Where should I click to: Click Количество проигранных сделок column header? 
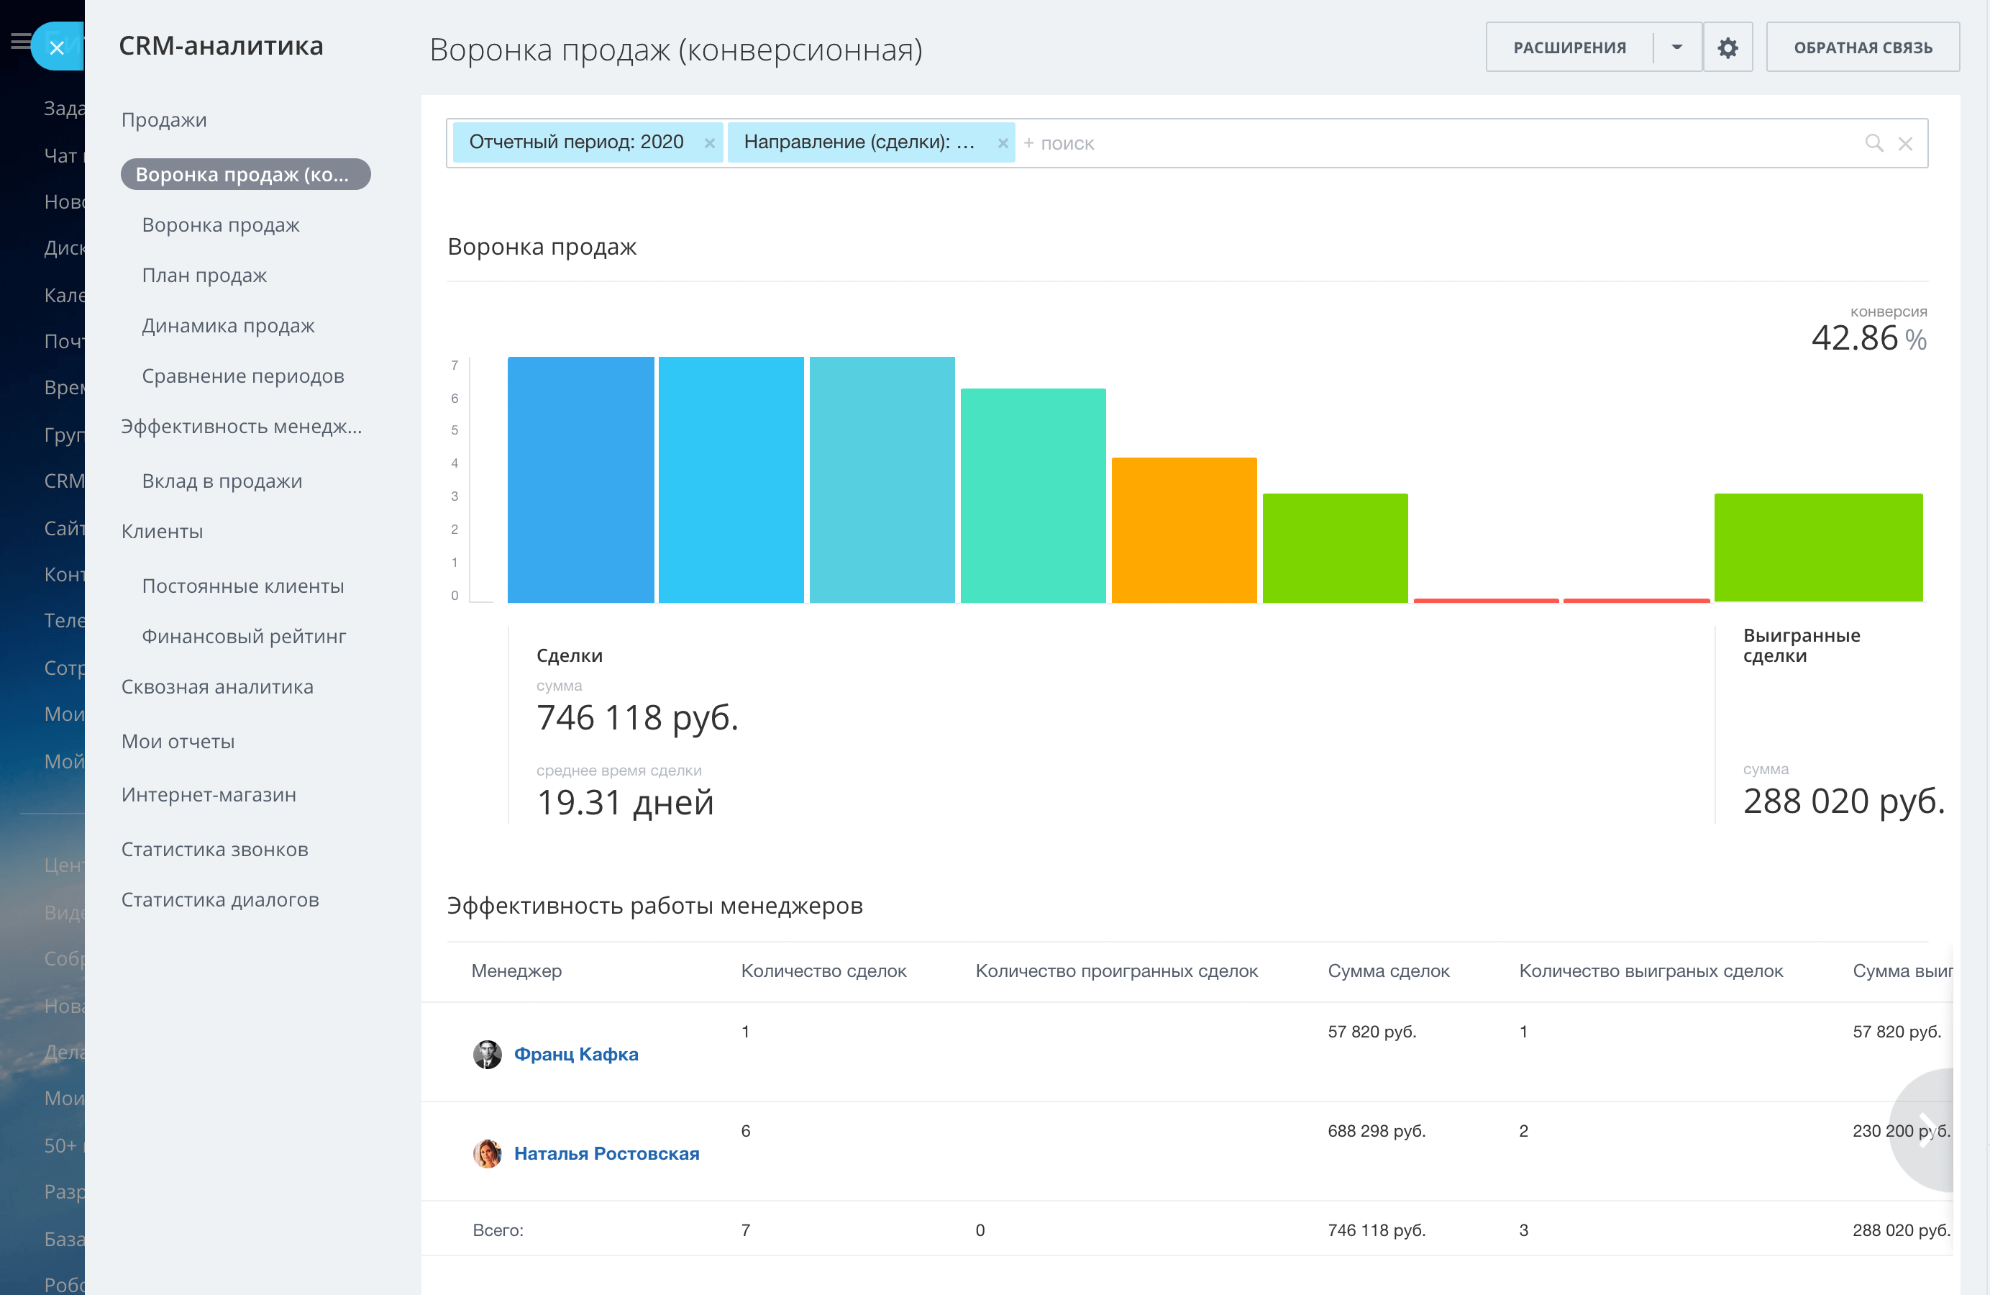pyautogui.click(x=1116, y=971)
